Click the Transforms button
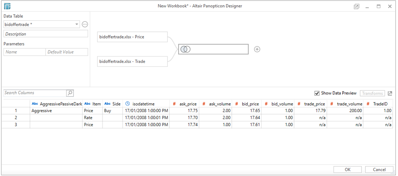 pos(373,93)
